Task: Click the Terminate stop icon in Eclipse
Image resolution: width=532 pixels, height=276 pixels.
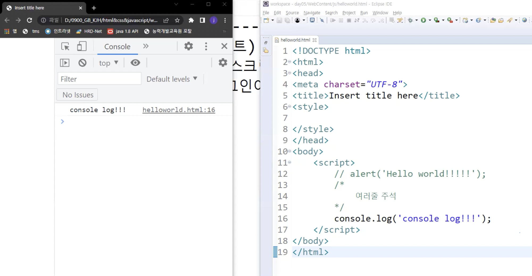Action: pyautogui.click(x=349, y=20)
